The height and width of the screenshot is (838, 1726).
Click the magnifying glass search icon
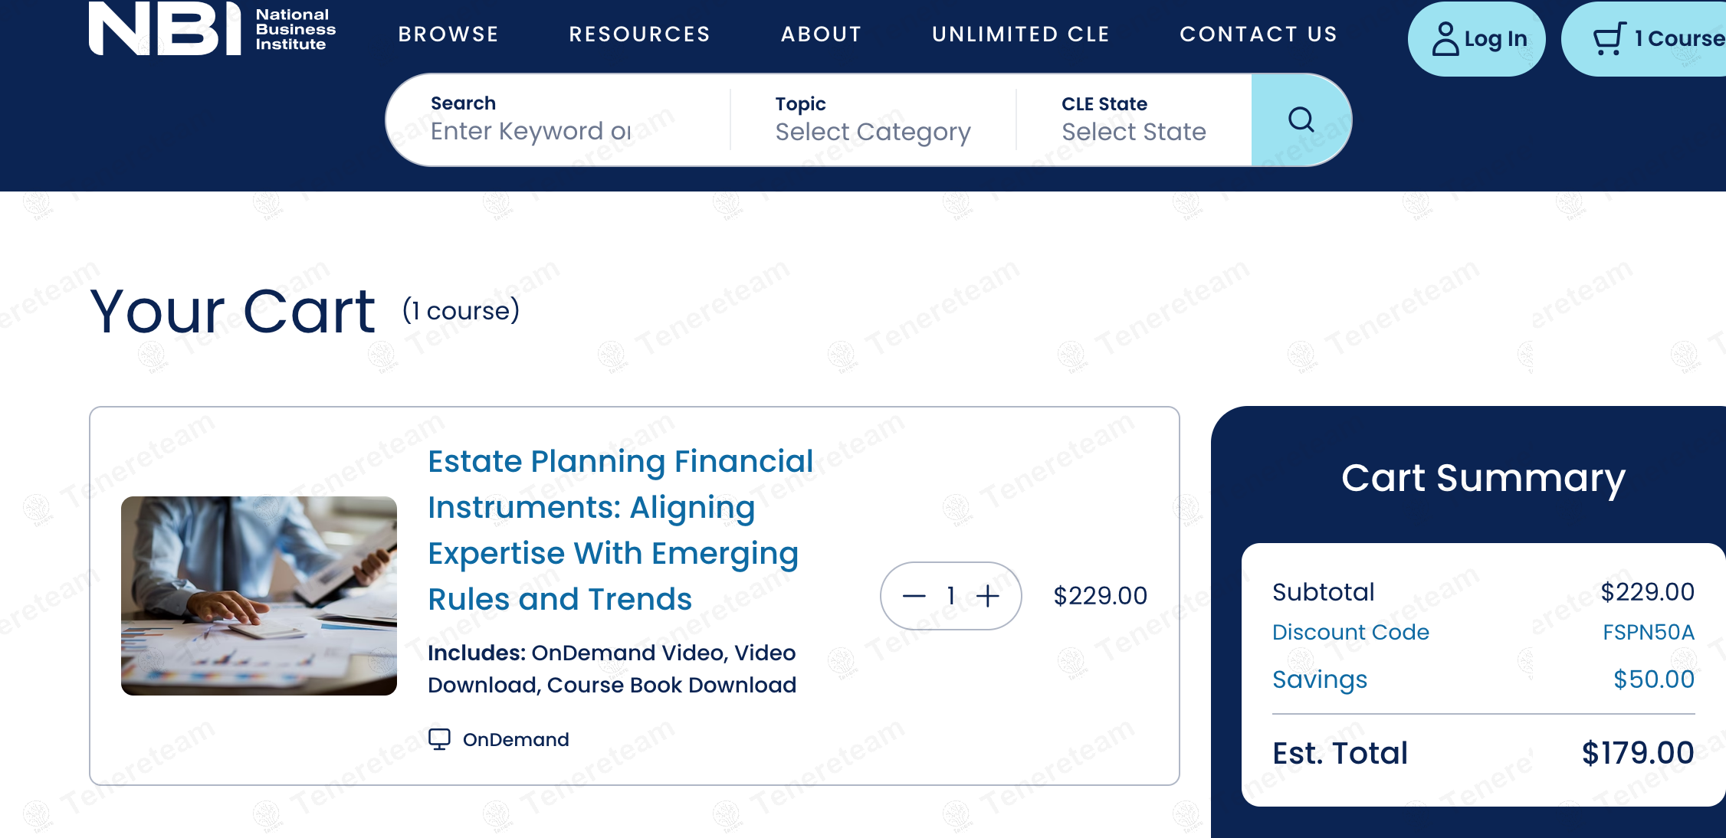(x=1301, y=119)
